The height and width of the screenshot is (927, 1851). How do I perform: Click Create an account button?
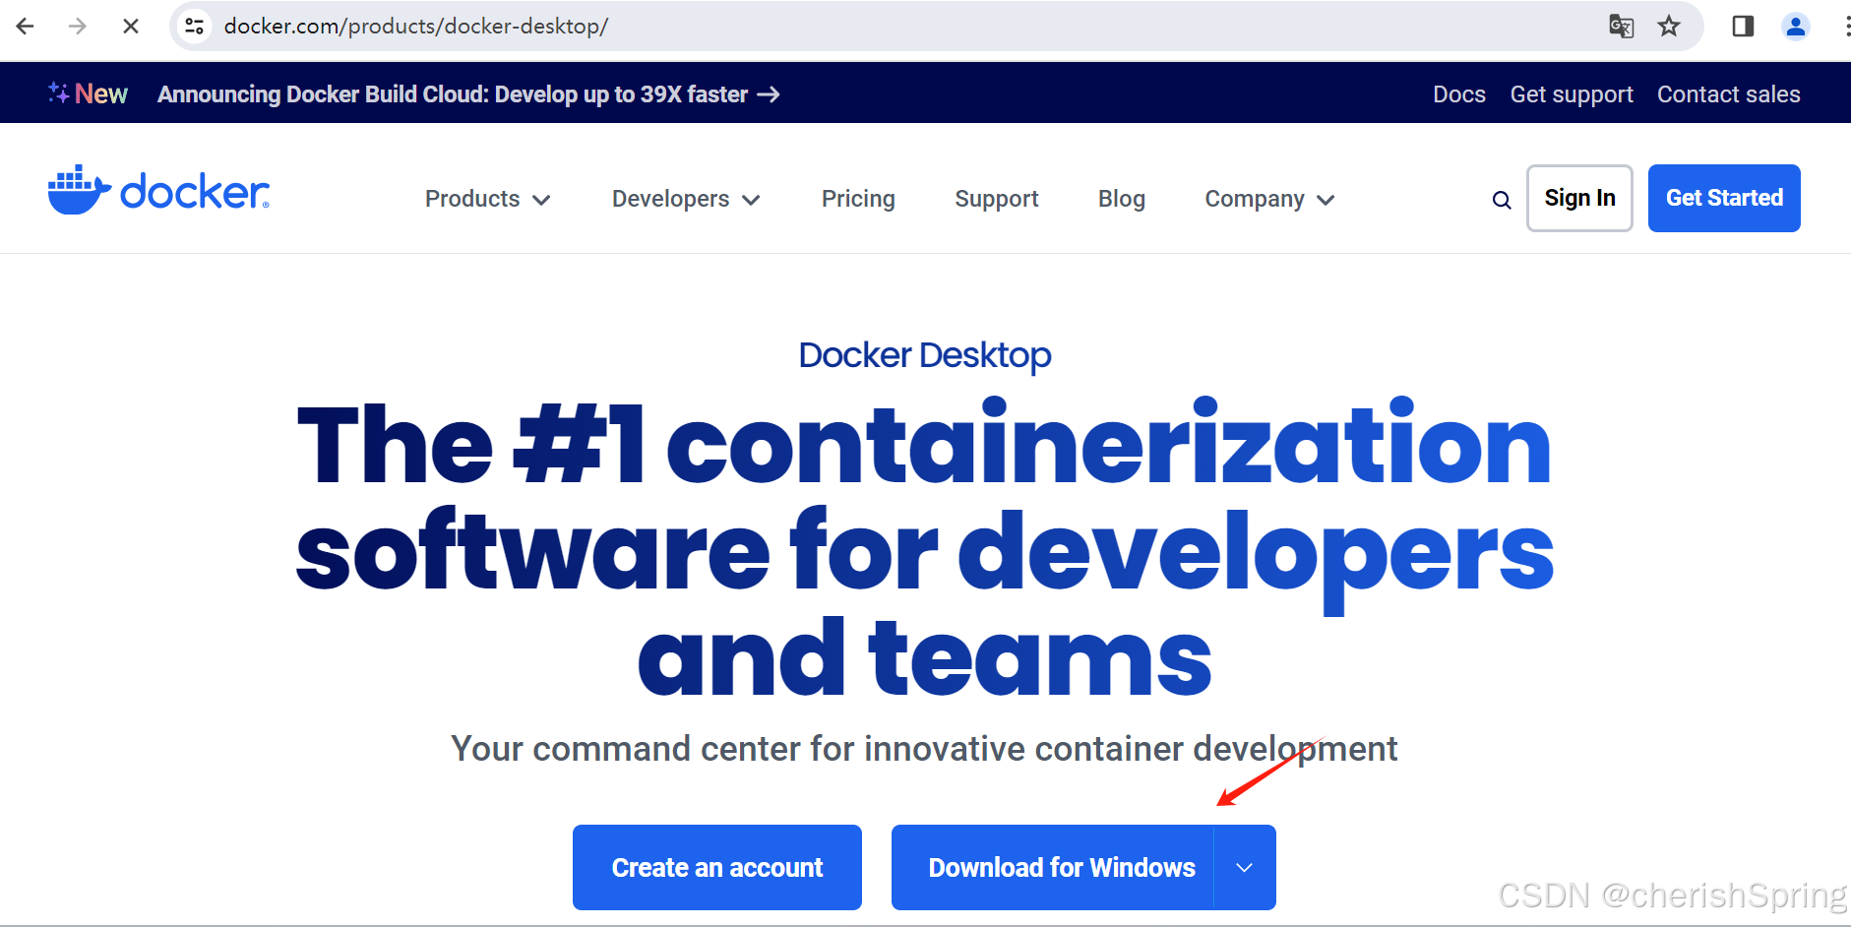[717, 868]
